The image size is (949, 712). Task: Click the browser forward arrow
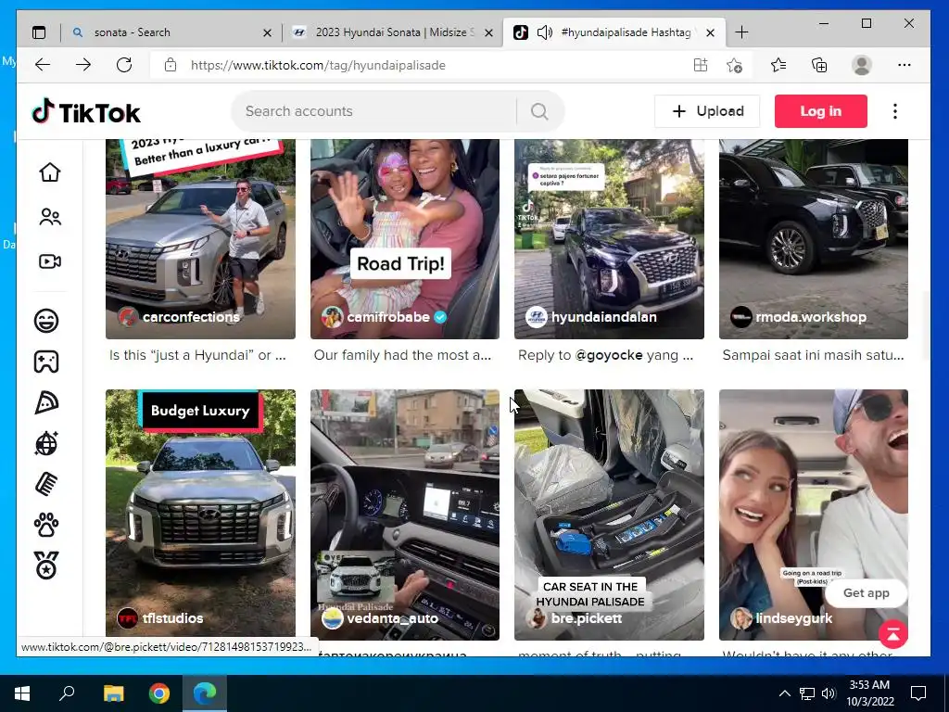click(x=83, y=65)
